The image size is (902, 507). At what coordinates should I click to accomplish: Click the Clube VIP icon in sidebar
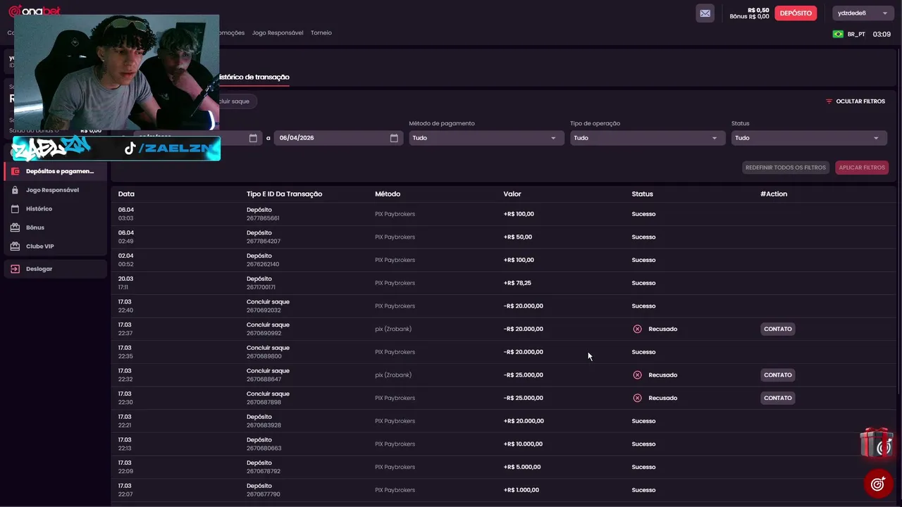tap(16, 246)
